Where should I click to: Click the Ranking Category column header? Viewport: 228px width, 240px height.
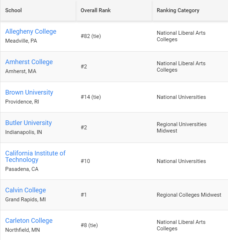coord(178,10)
